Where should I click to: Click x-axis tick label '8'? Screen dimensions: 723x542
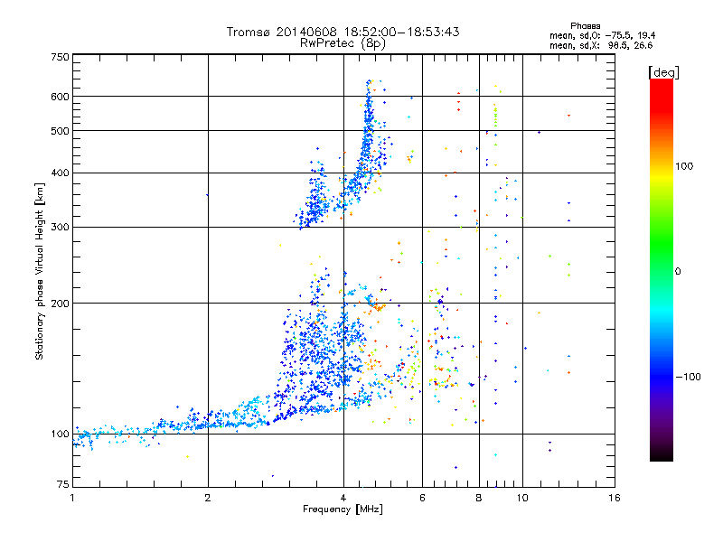[x=479, y=498]
